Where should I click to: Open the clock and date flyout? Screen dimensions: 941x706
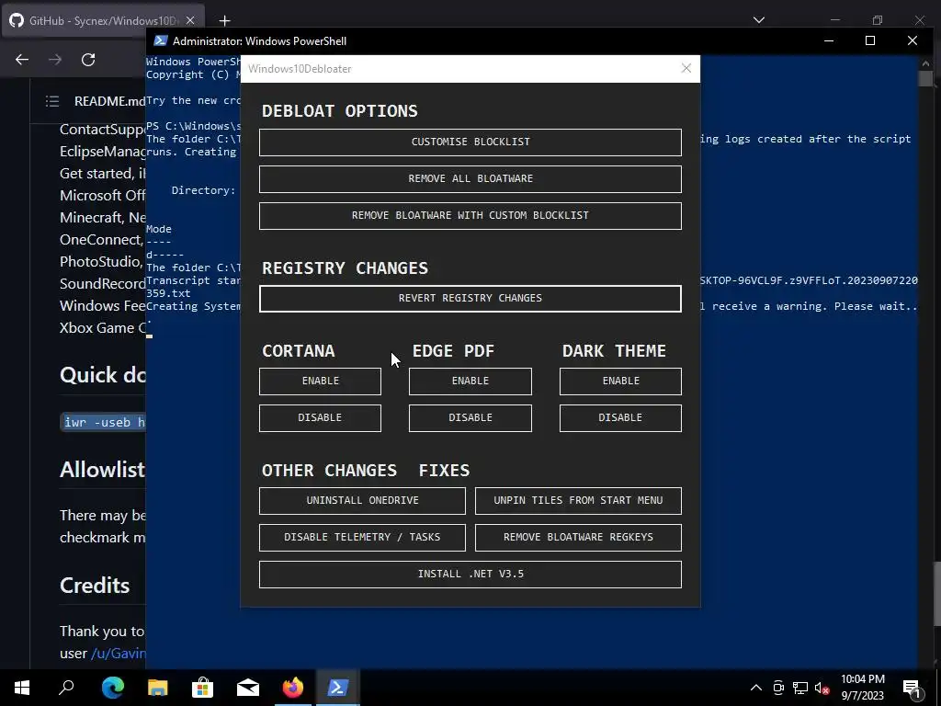coord(862,688)
